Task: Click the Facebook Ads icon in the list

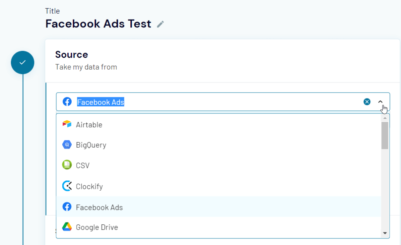Action: tap(67, 207)
